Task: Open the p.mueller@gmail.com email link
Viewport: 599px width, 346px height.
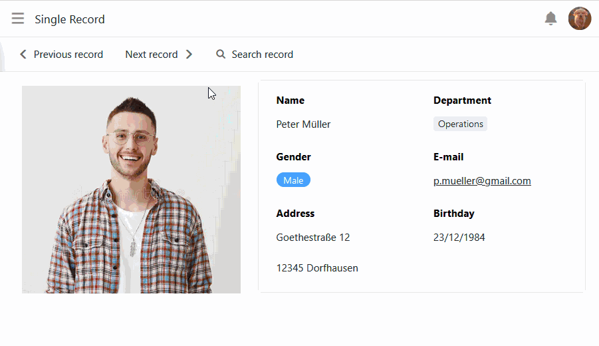Action: tap(482, 181)
